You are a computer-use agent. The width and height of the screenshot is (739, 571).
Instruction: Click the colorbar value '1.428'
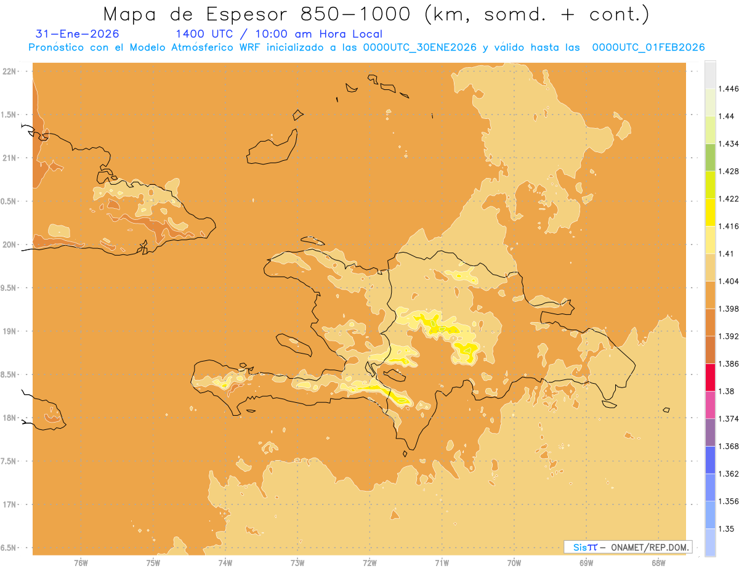[729, 171]
